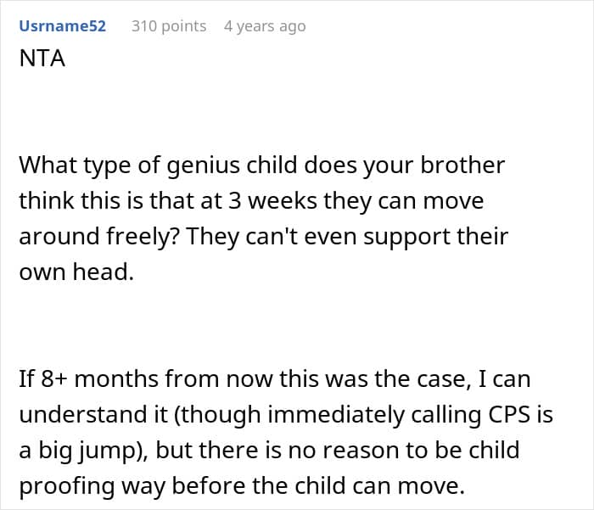Click the "own head." text line
This screenshot has height=510, width=594.
click(x=76, y=272)
